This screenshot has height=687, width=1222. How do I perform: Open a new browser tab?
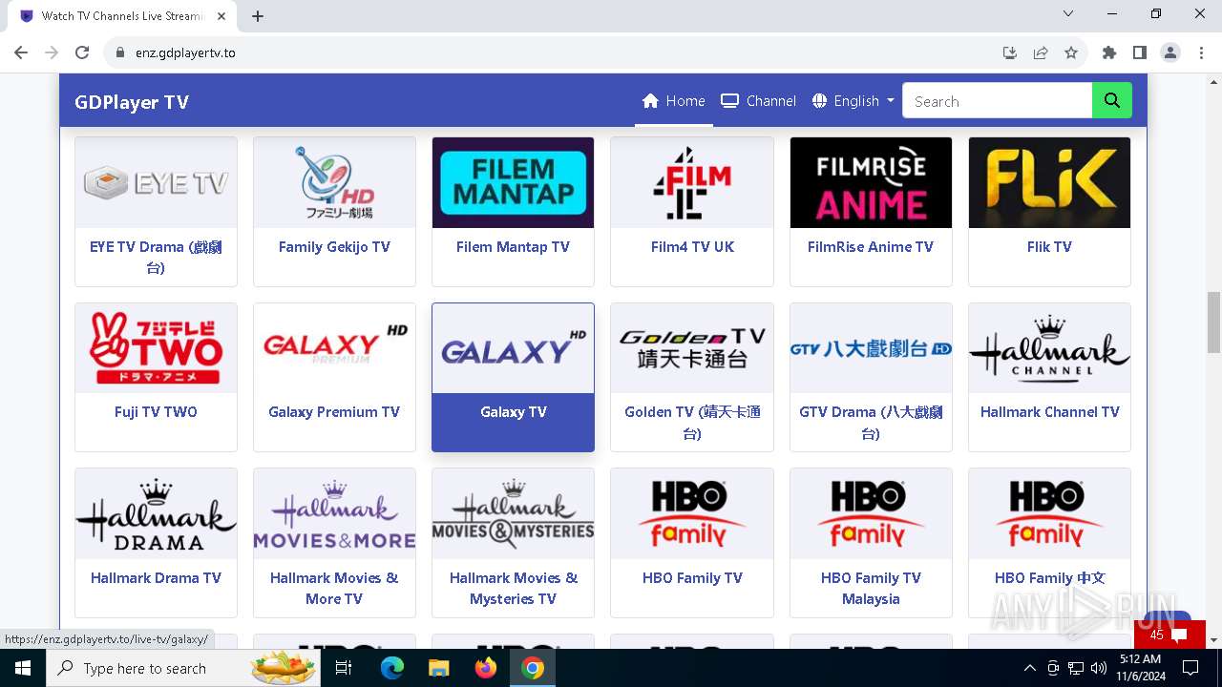pos(258,16)
